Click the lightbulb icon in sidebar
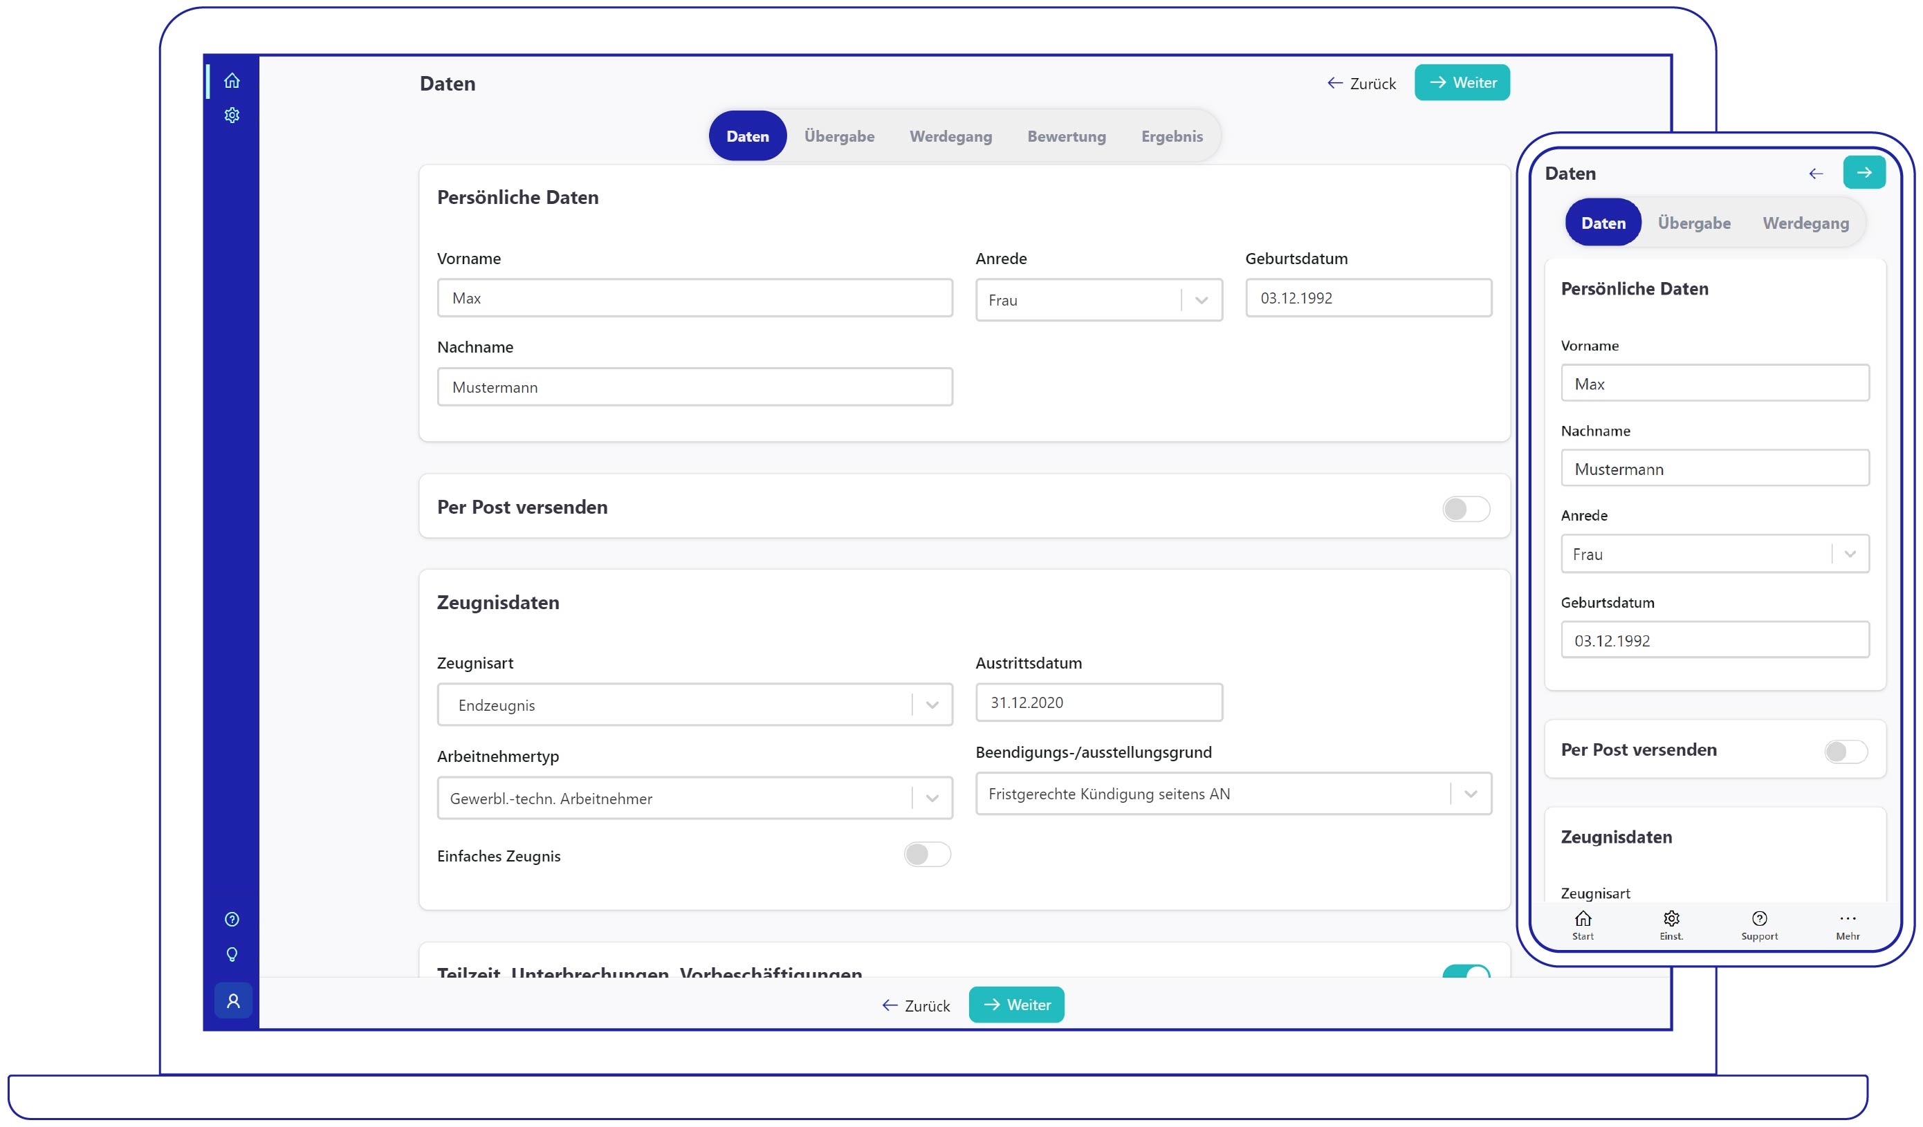Viewport: 1923px width, 1127px height. pos(232,955)
